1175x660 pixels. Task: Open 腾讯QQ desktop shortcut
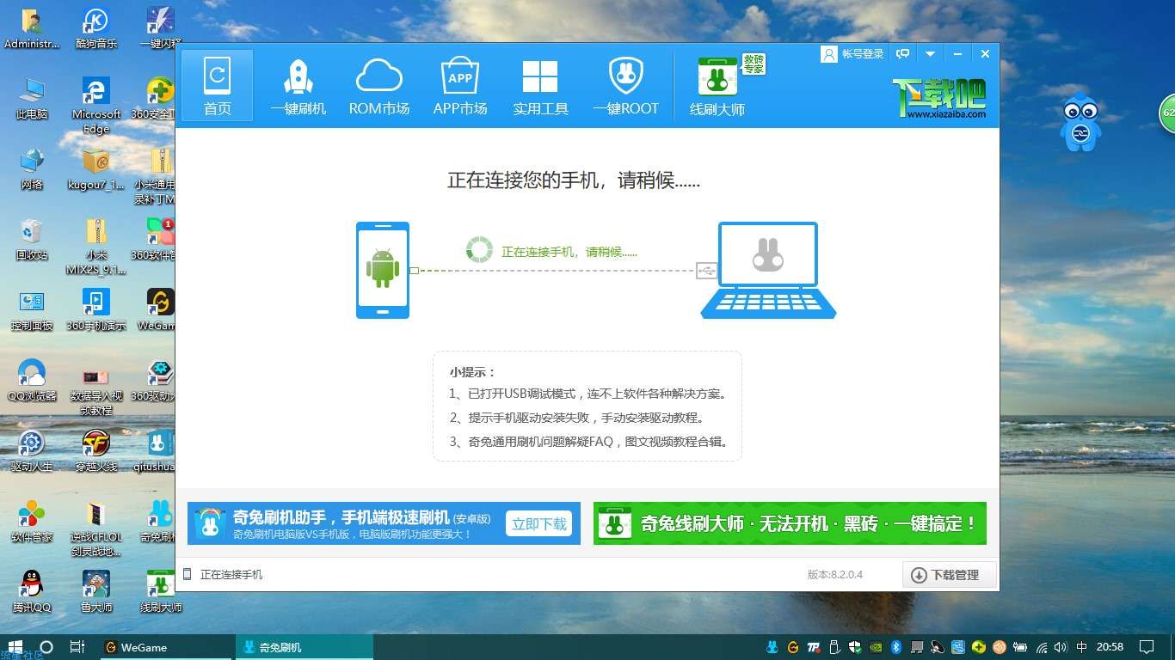tap(32, 591)
